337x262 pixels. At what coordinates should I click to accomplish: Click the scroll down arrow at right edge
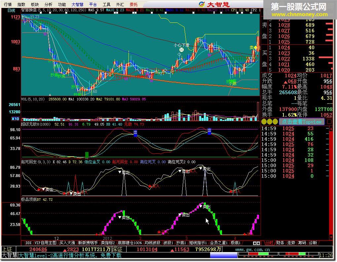[x=331, y=237]
